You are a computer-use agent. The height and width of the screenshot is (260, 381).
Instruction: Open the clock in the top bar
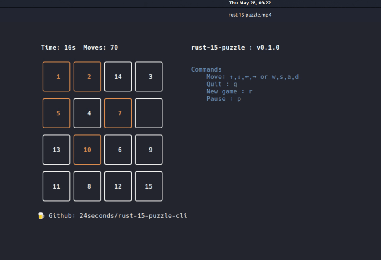(x=250, y=3)
